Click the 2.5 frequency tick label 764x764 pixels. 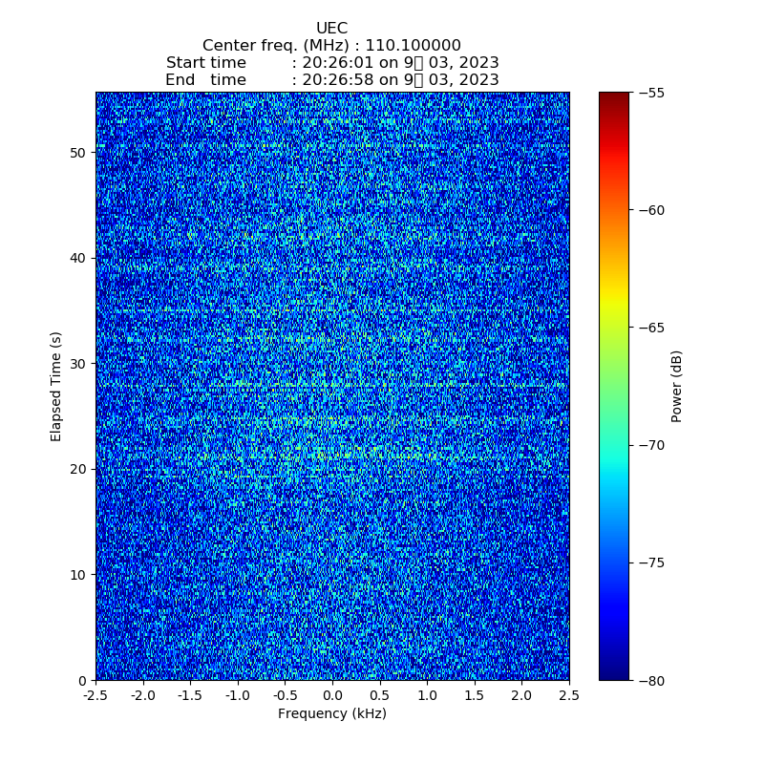568,696
